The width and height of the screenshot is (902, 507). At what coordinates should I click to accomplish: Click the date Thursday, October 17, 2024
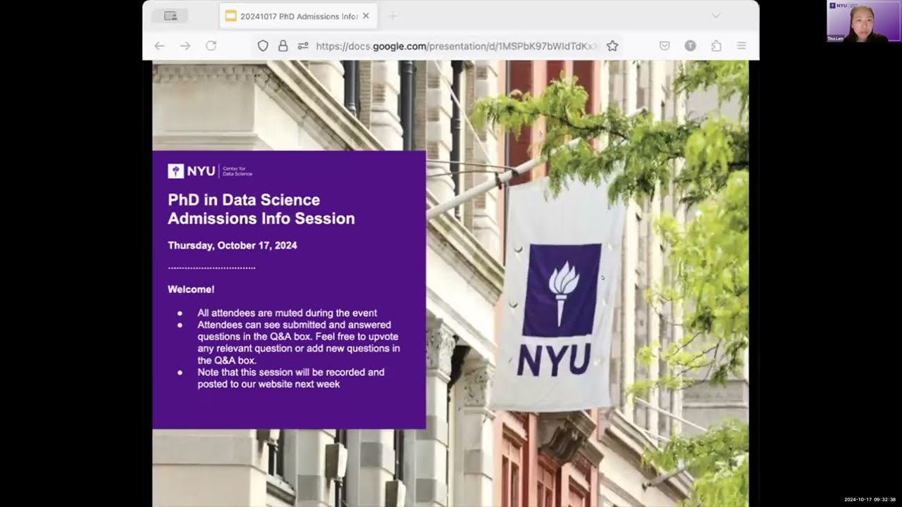point(233,246)
